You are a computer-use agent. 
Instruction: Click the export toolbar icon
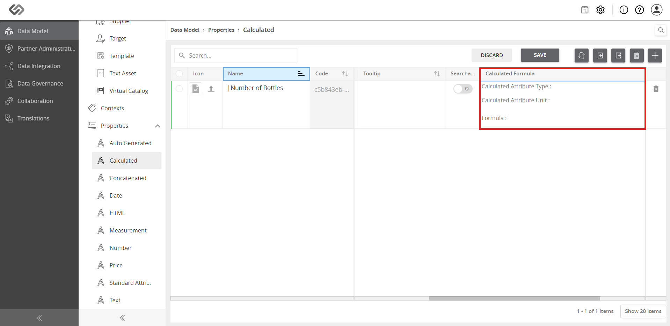point(618,55)
